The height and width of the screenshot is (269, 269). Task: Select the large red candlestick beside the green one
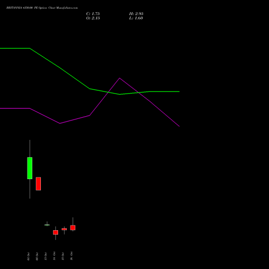pos(38,183)
